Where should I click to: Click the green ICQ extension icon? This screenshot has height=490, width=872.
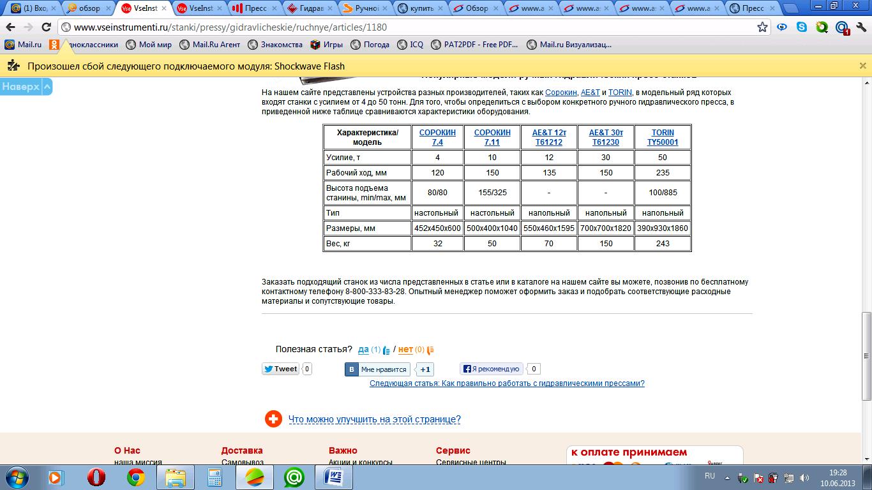pyautogui.click(x=822, y=27)
